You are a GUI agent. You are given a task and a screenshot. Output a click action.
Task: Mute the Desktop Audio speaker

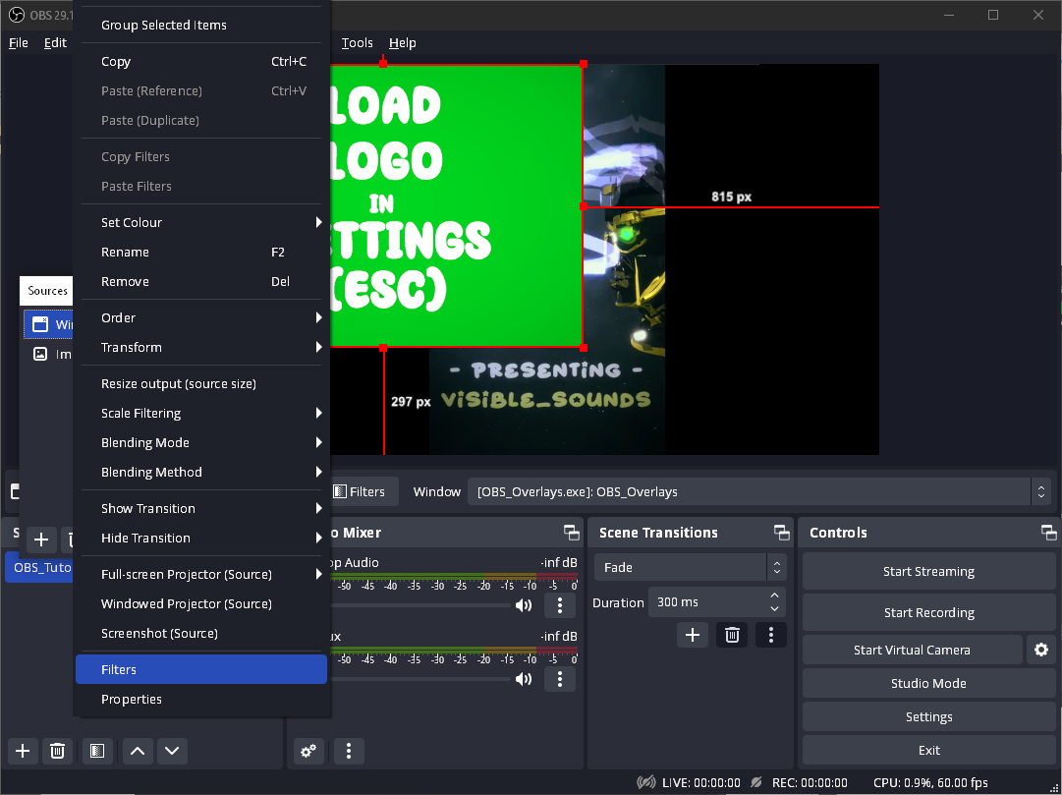pos(525,605)
